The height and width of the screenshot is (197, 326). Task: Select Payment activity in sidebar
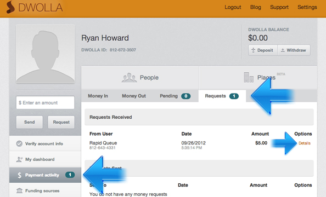tap(45, 175)
